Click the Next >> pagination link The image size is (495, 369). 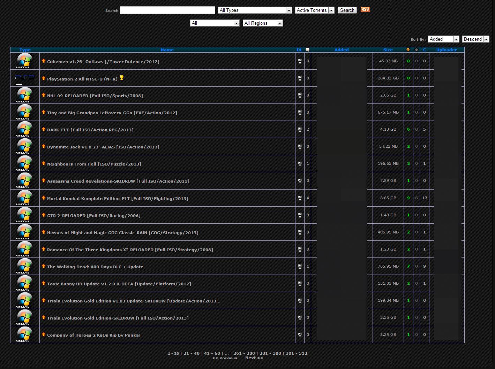254,358
